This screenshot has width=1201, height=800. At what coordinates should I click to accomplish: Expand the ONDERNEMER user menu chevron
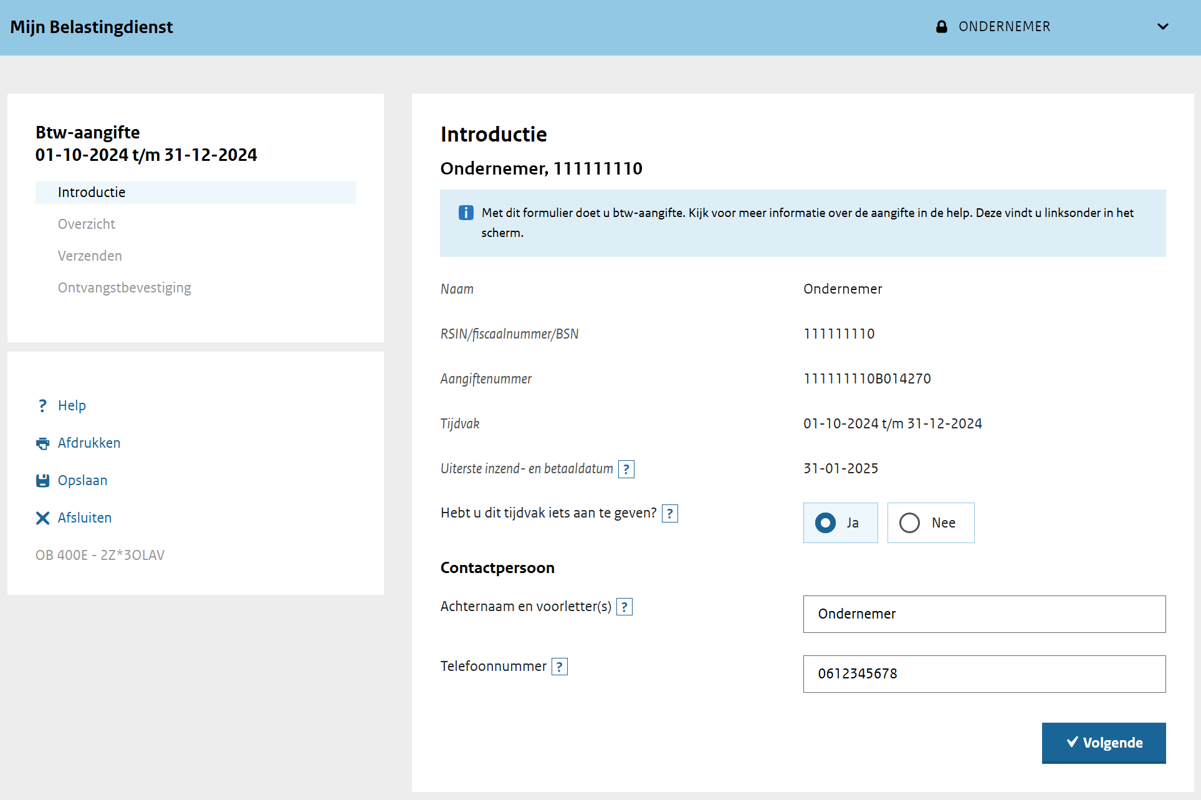coord(1162,27)
